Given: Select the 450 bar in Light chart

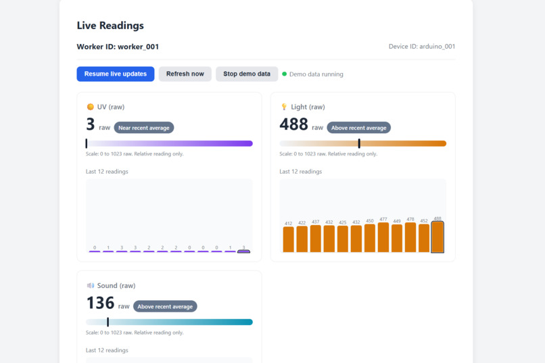Looking at the screenshot, I should click(x=370, y=238).
